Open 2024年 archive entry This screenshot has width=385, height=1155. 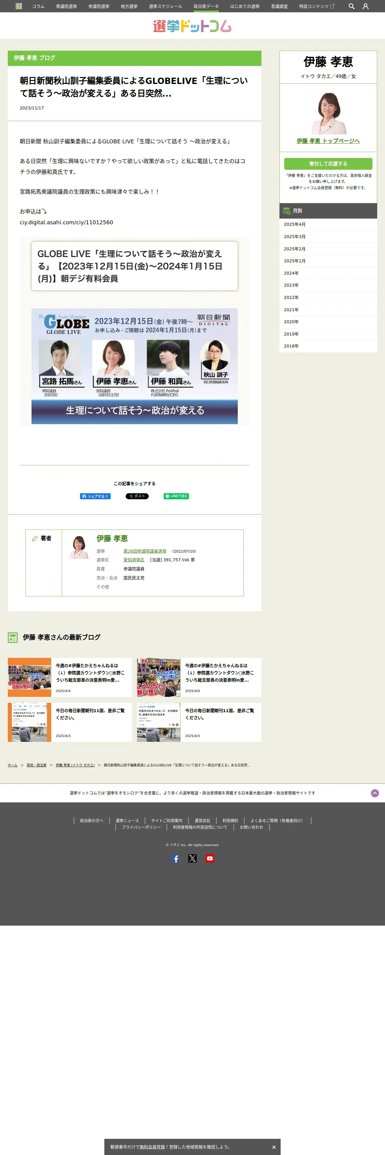pos(328,273)
